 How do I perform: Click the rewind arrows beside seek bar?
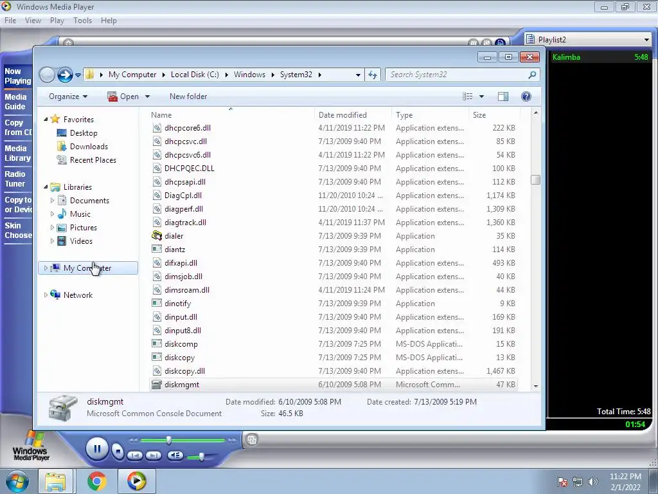pyautogui.click(x=133, y=440)
